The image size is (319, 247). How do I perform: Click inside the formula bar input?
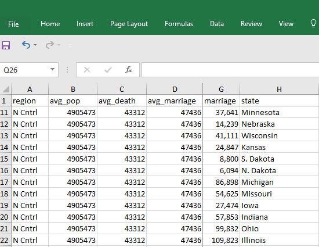[x=230, y=70]
